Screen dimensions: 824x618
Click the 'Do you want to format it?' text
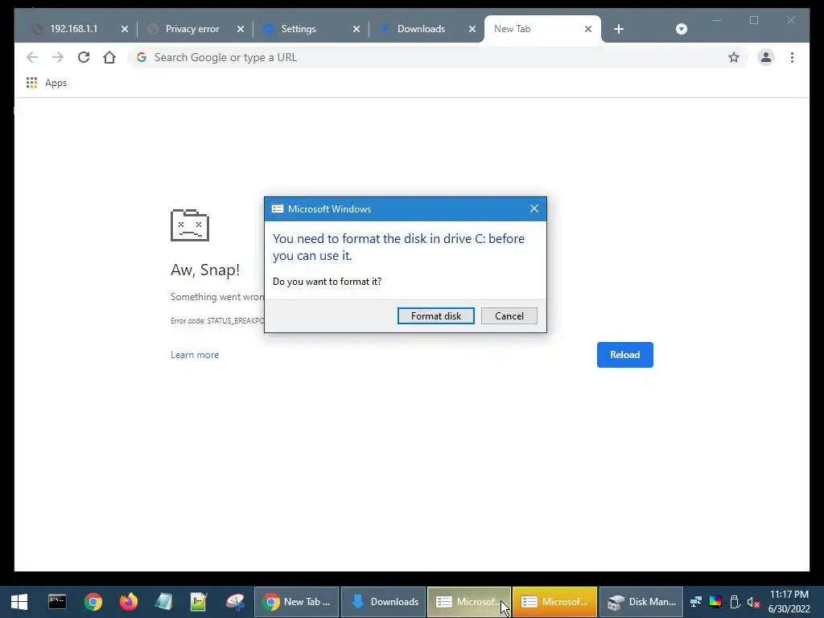tap(327, 282)
